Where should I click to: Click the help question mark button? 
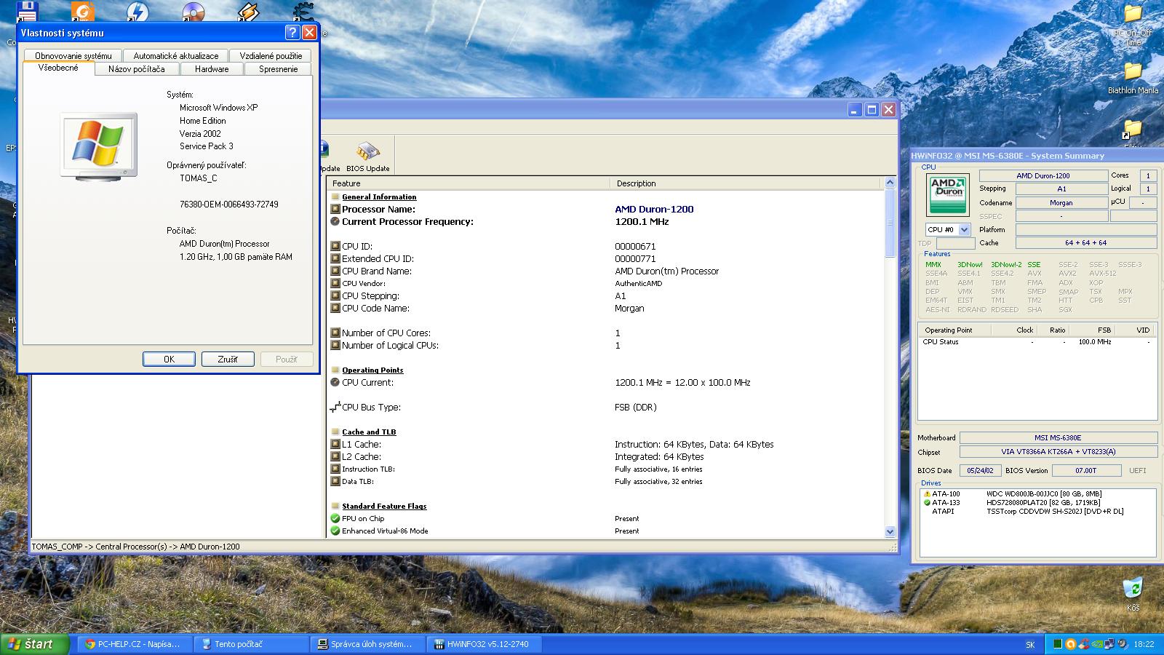click(x=292, y=33)
